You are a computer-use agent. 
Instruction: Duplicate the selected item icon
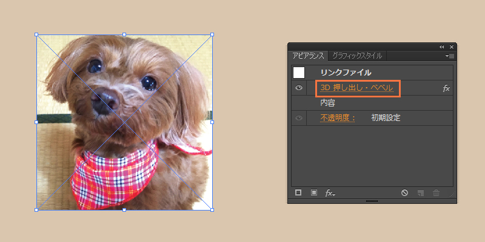point(420,193)
